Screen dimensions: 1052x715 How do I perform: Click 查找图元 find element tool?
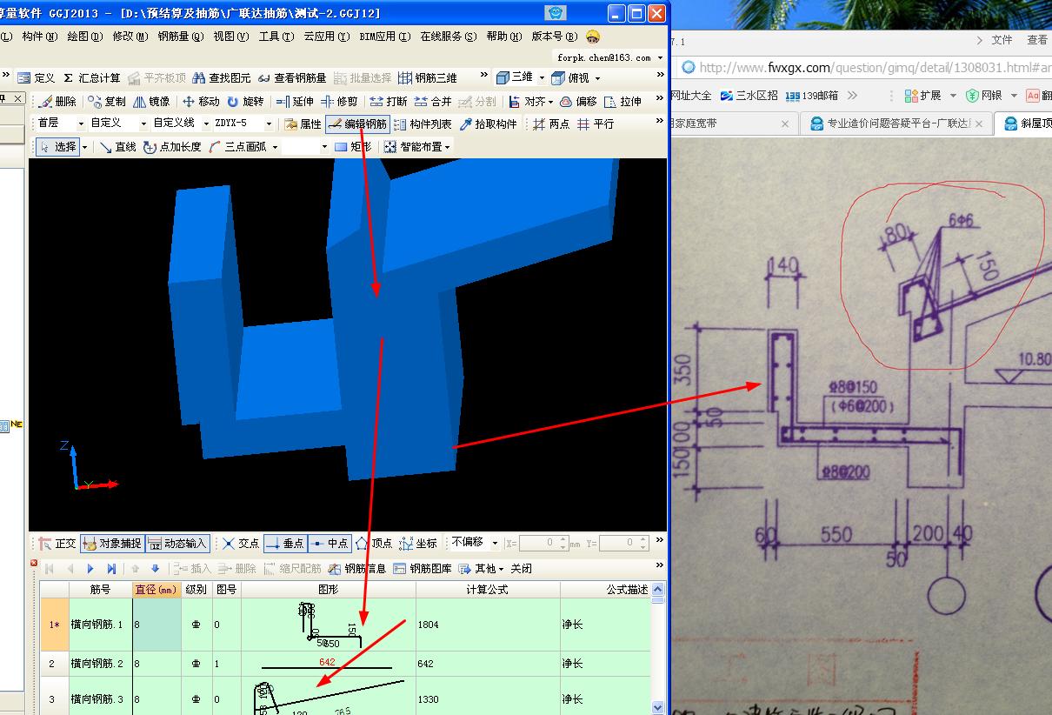222,78
